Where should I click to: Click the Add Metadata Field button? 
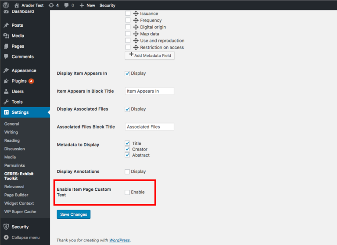[x=150, y=56]
